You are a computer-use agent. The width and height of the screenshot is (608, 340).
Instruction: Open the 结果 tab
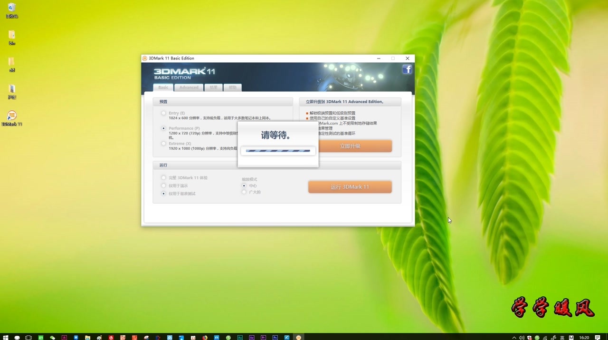coord(213,87)
